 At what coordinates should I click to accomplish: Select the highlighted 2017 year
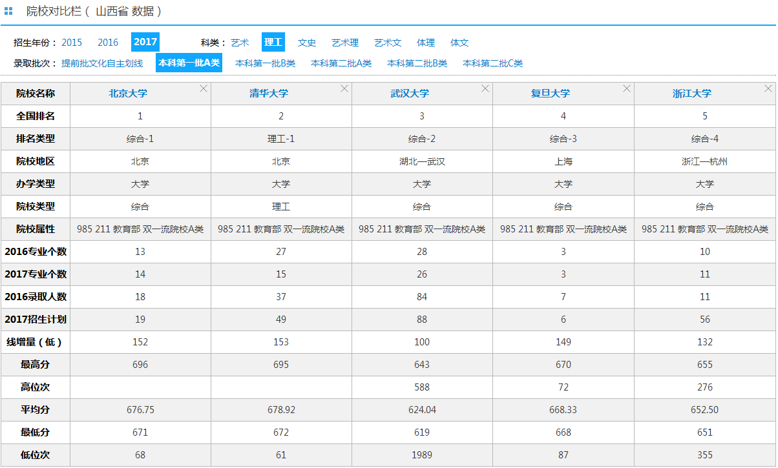[145, 42]
